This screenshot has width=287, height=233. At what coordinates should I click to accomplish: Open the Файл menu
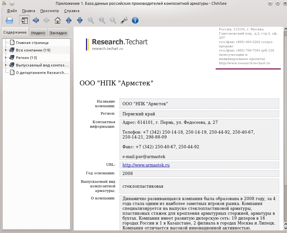click(12, 11)
